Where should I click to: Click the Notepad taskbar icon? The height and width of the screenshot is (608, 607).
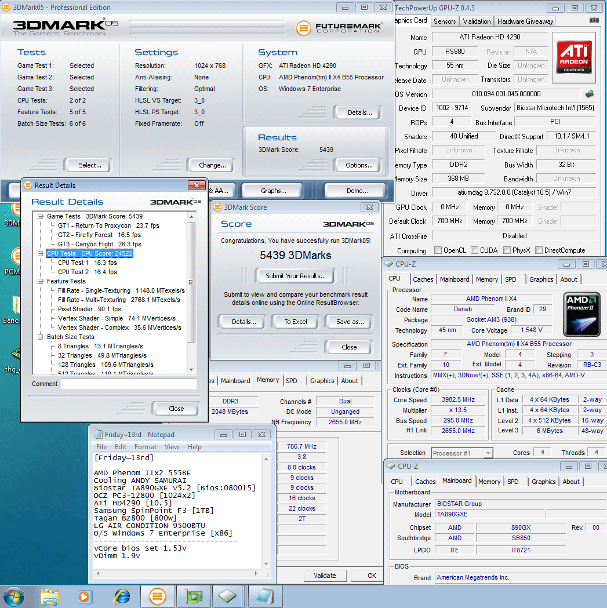[265, 596]
